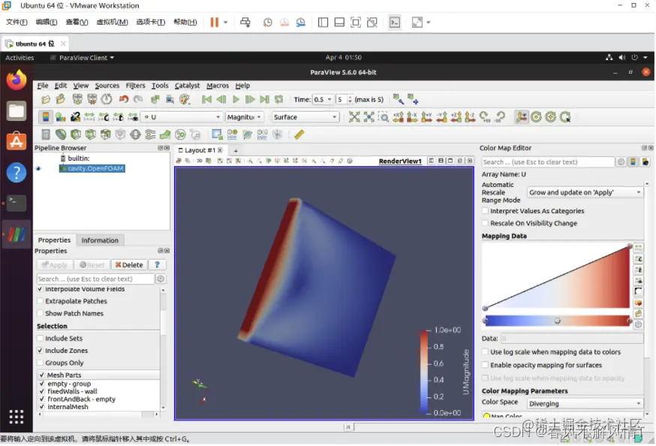The width and height of the screenshot is (656, 446).
Task: Open the Time value dropdown
Action: pos(323,100)
